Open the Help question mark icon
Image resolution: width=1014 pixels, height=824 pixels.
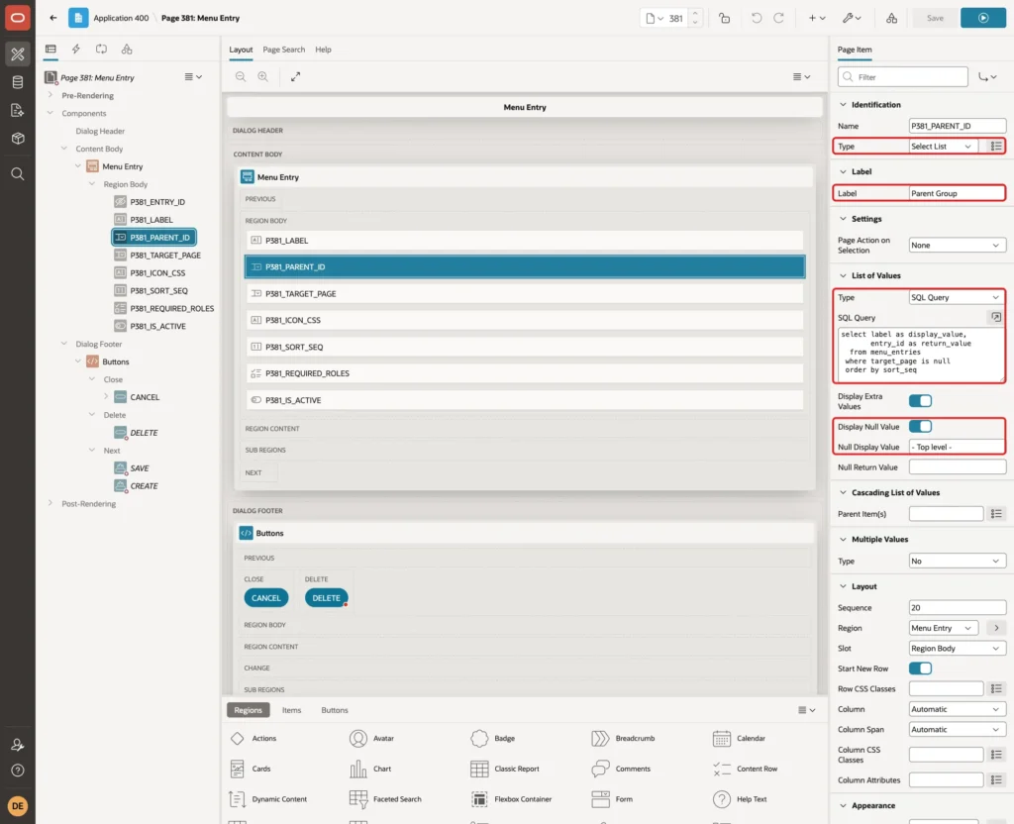click(18, 771)
